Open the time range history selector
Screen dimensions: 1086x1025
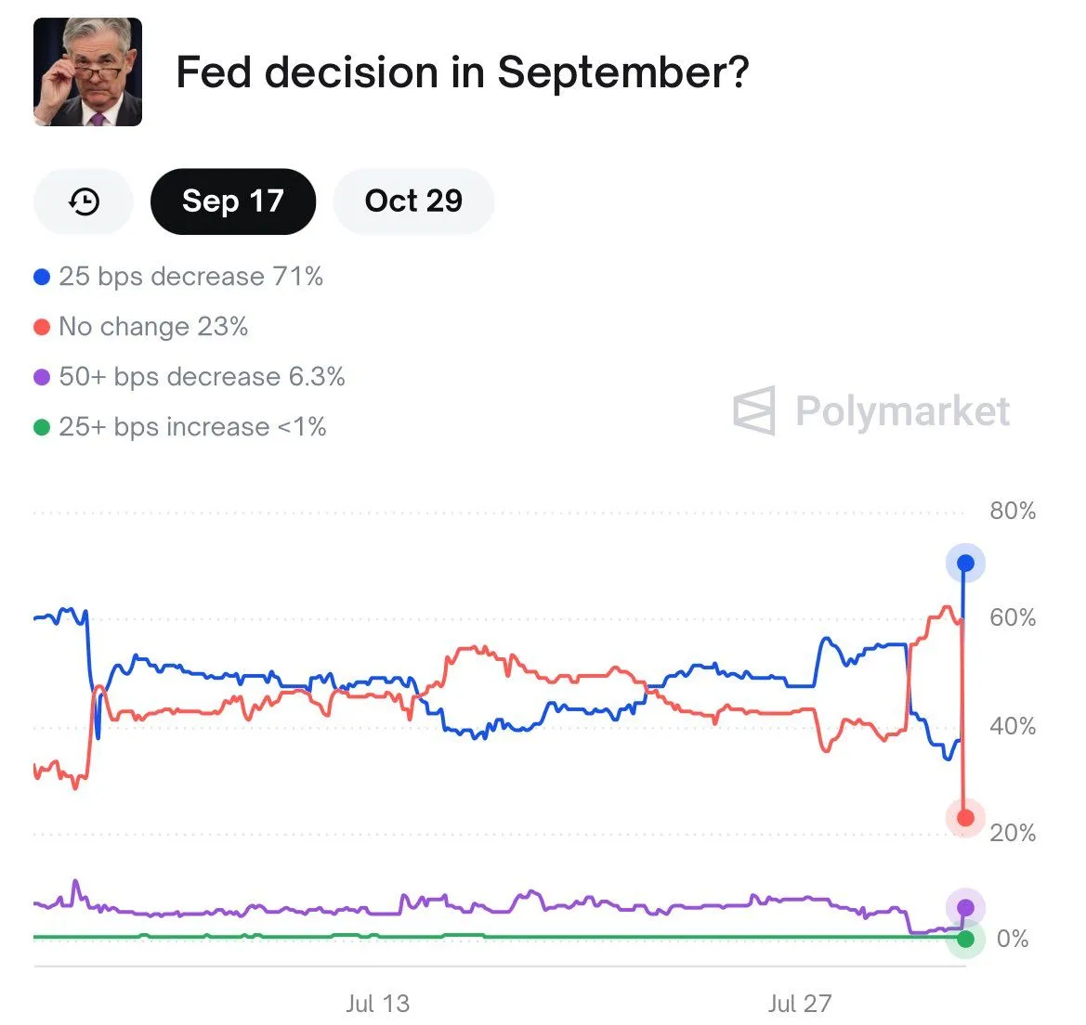(83, 201)
